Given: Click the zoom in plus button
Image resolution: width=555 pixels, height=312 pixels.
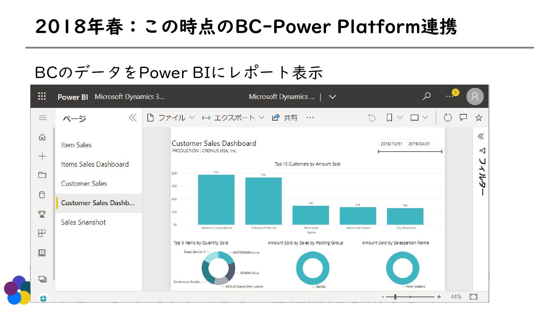Looking at the screenshot, I should click(439, 297).
